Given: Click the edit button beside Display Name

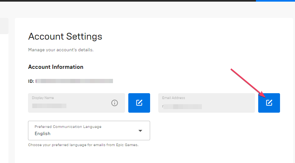Looking at the screenshot, I should pos(139,103).
